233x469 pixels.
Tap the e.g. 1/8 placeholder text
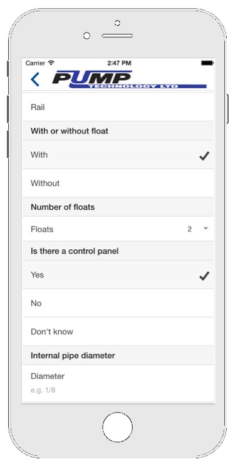(43, 390)
